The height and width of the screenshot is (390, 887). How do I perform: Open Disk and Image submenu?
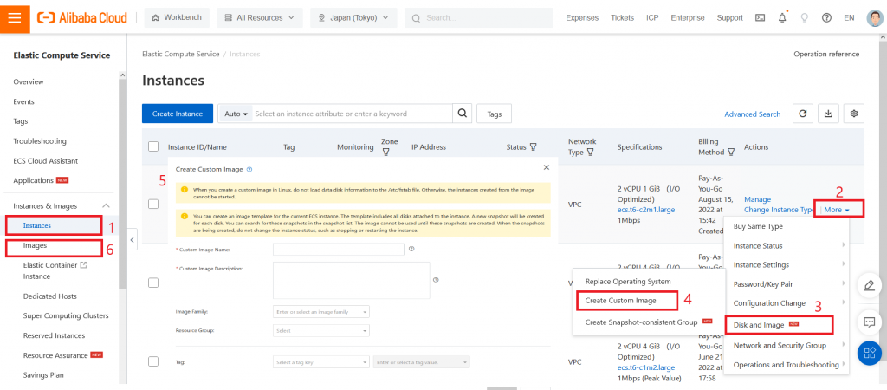(x=779, y=325)
